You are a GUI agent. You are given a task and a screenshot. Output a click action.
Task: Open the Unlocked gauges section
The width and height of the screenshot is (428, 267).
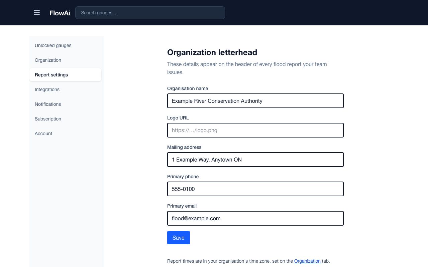coord(66,45)
